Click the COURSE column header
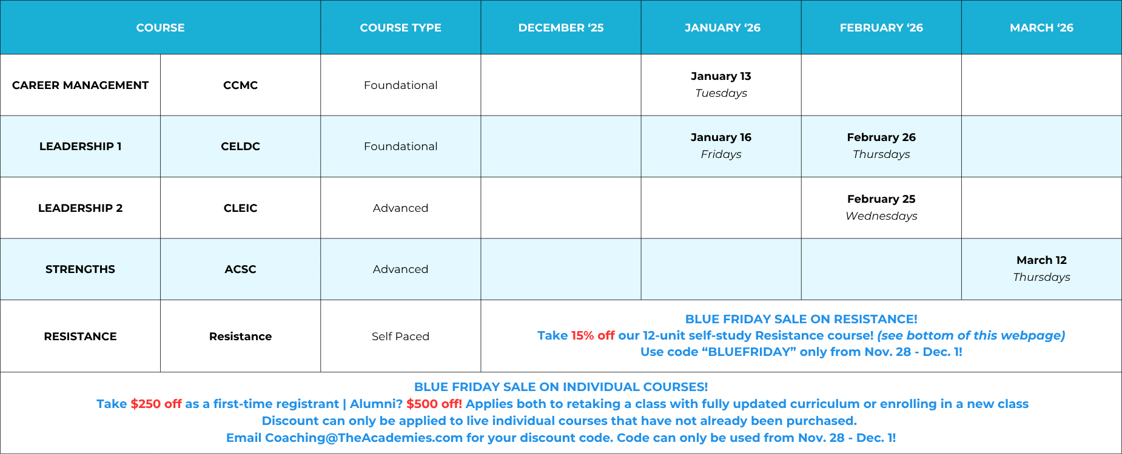This screenshot has width=1122, height=454. [x=160, y=28]
